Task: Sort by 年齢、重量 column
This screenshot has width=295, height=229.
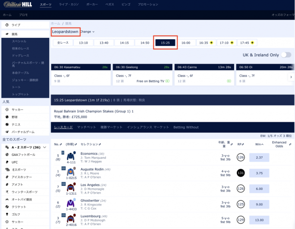Action: (225, 144)
